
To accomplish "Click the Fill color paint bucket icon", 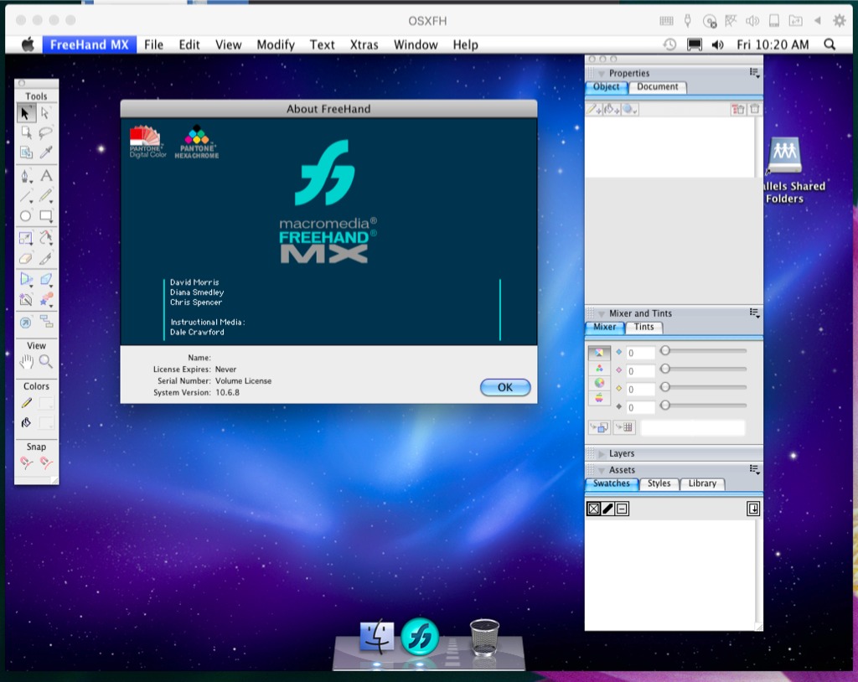I will click(26, 422).
